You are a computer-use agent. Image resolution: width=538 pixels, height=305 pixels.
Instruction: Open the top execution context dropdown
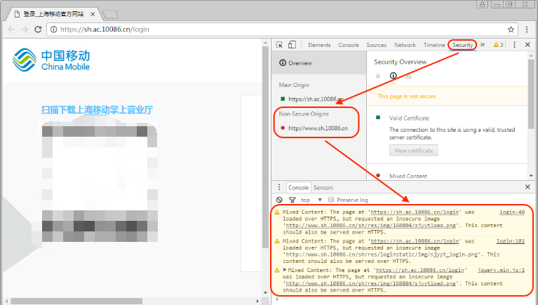pyautogui.click(x=311, y=200)
